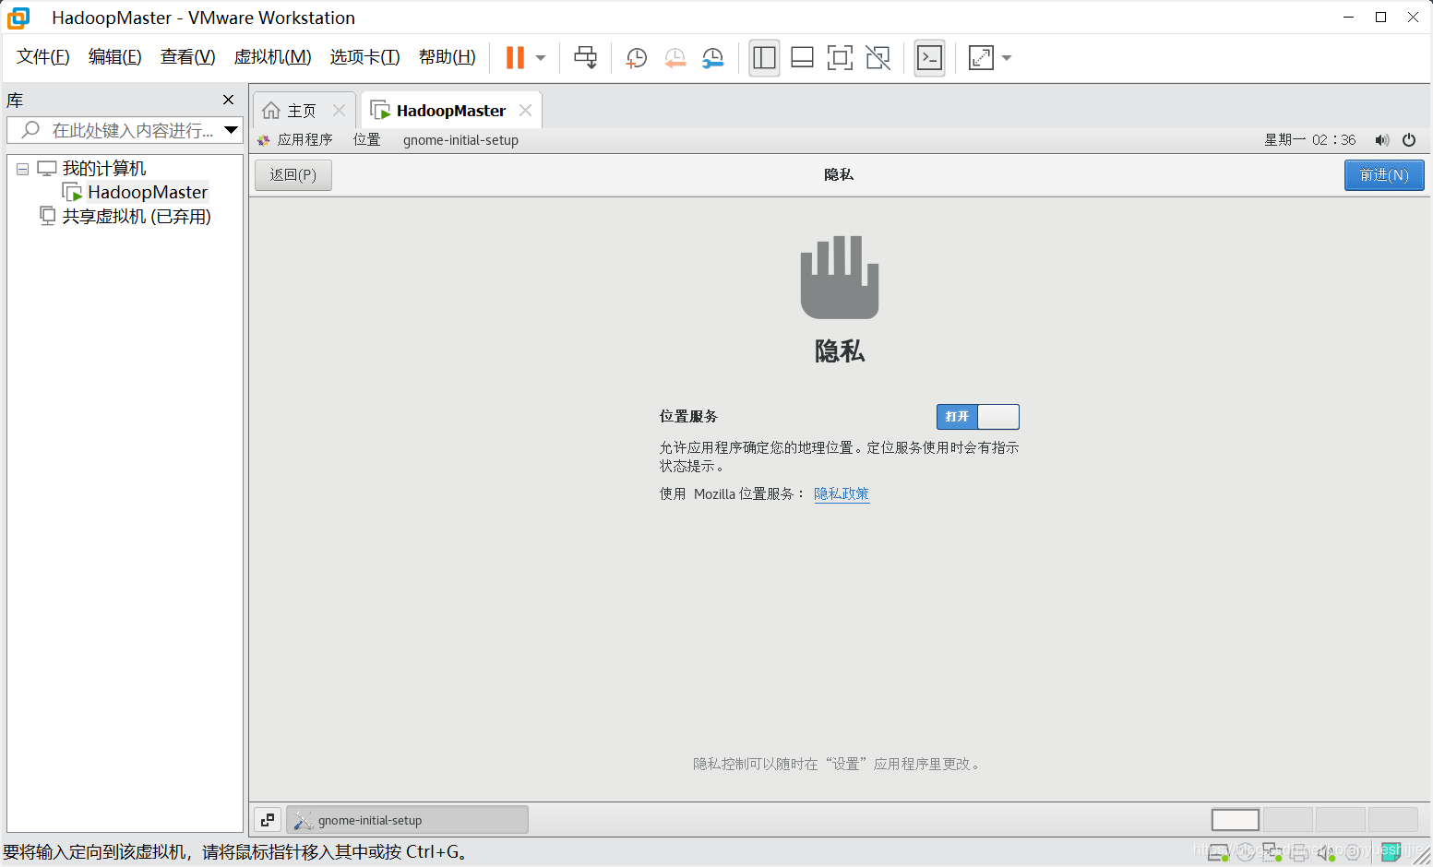Open the 帮助(H) menu
This screenshot has width=1433, height=867.
pyautogui.click(x=448, y=57)
